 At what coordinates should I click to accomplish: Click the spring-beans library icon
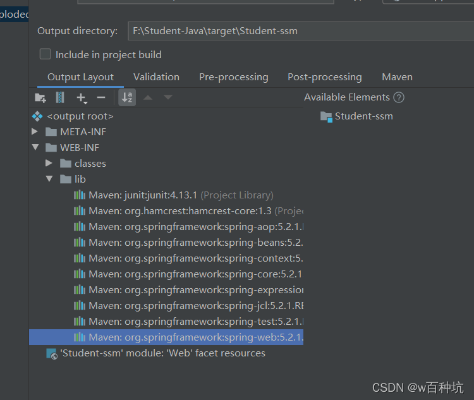80,242
